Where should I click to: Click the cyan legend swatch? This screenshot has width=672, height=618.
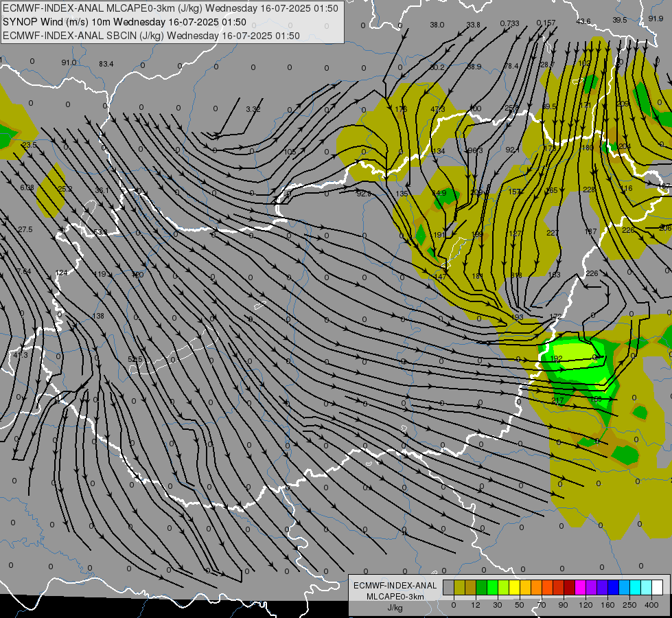tap(635, 588)
